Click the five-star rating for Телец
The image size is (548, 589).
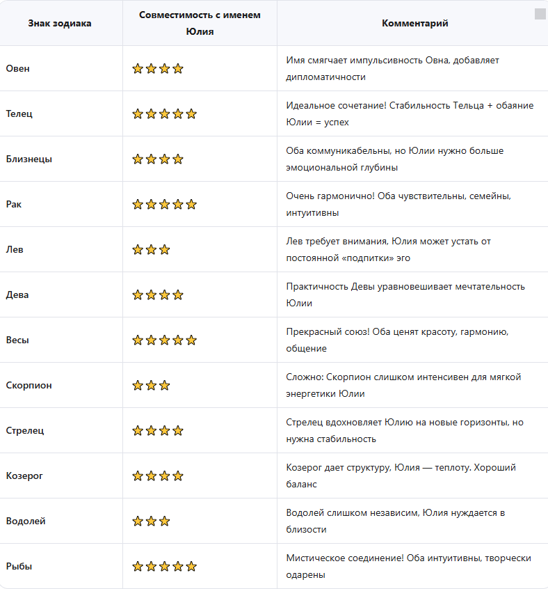click(x=164, y=113)
